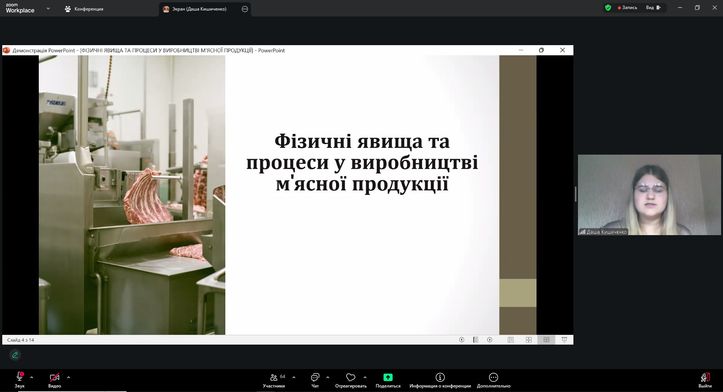Screen dimensions: 723x392
Task: Open the Вид view layout button
Action: pyautogui.click(x=653, y=8)
